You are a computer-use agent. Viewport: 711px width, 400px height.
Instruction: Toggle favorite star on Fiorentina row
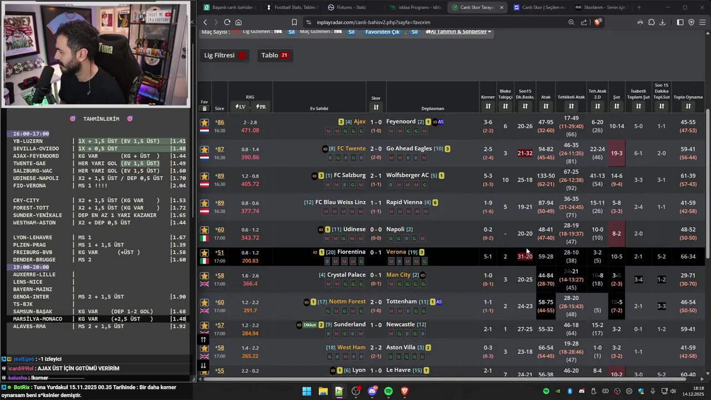204,253
